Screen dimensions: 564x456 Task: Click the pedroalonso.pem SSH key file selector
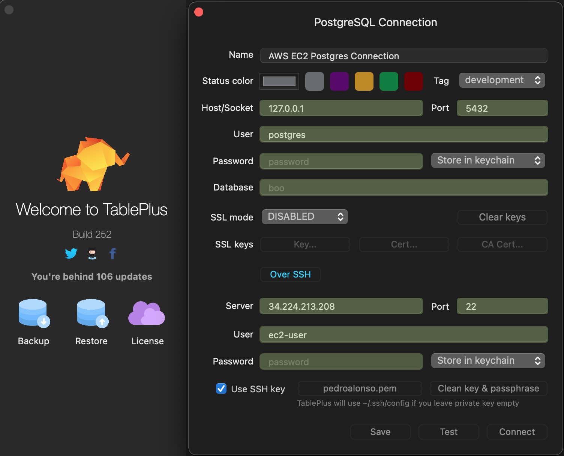tap(360, 388)
